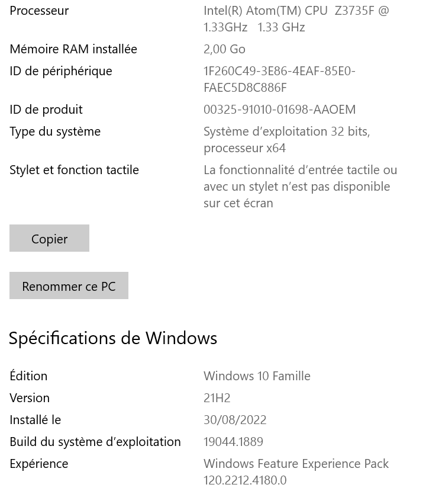Click the Mémoire RAM installée label
Image resolution: width=429 pixels, height=491 pixels.
coord(73,49)
